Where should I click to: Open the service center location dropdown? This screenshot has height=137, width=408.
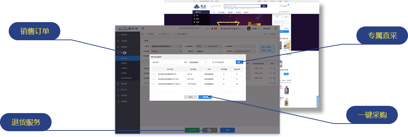click(x=232, y=29)
